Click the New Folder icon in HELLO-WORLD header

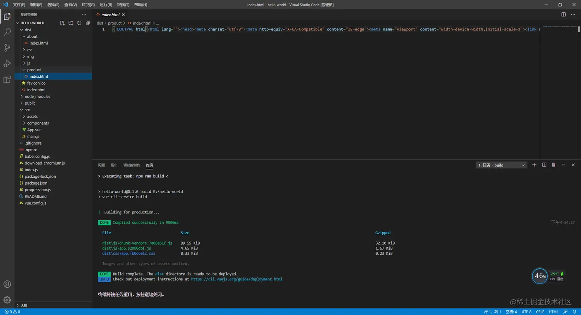tap(71, 23)
